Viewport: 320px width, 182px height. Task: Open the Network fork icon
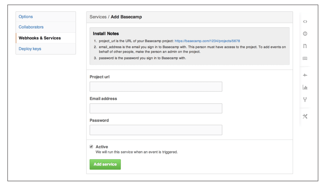point(305,99)
